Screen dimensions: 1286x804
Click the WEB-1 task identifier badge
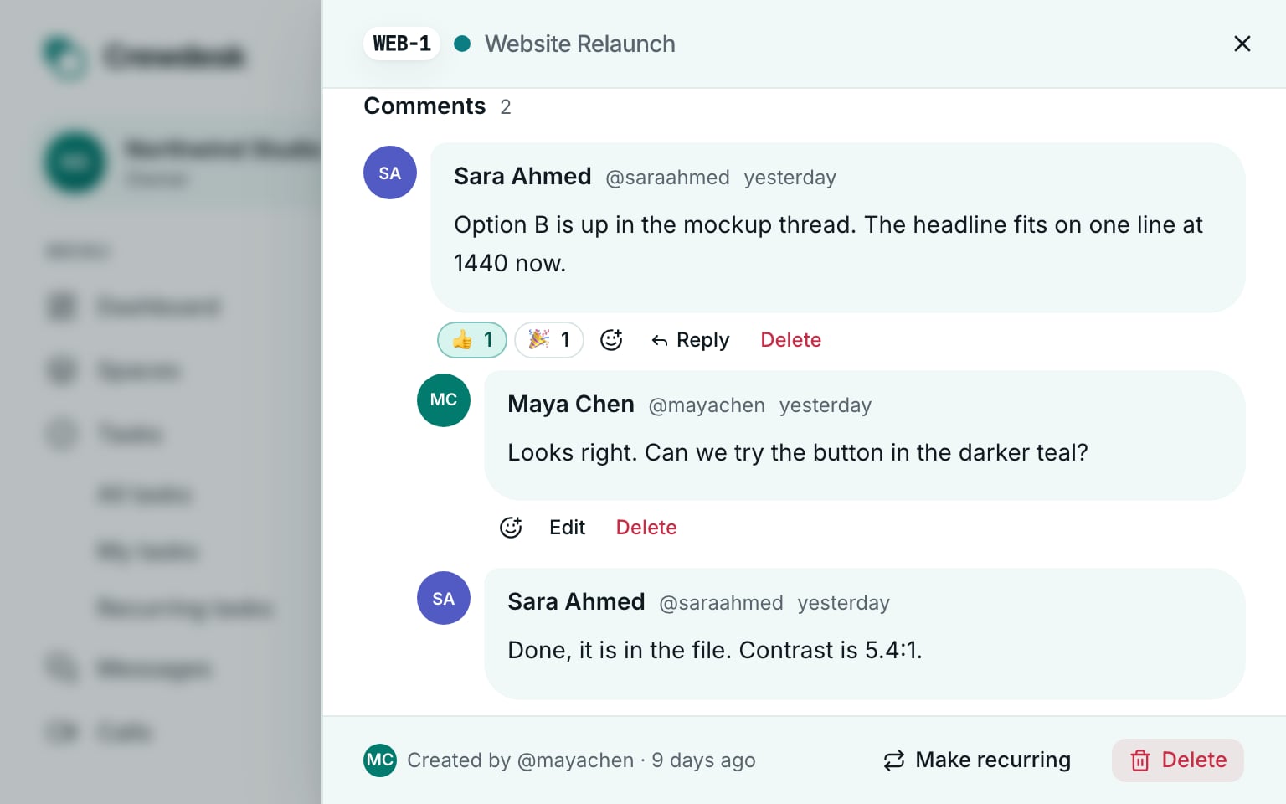(402, 44)
